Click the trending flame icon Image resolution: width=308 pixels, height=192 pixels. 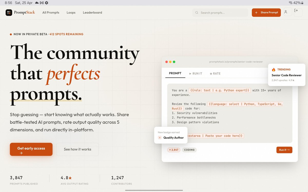274,69
